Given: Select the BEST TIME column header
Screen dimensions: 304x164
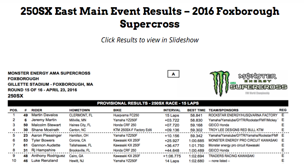Looking at the screenshot, I should tap(196, 110).
